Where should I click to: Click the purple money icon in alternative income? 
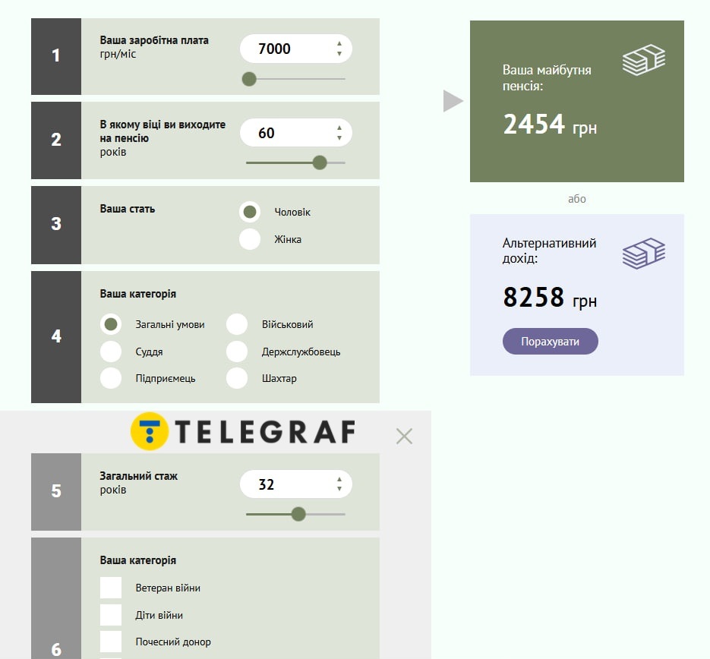pos(643,254)
